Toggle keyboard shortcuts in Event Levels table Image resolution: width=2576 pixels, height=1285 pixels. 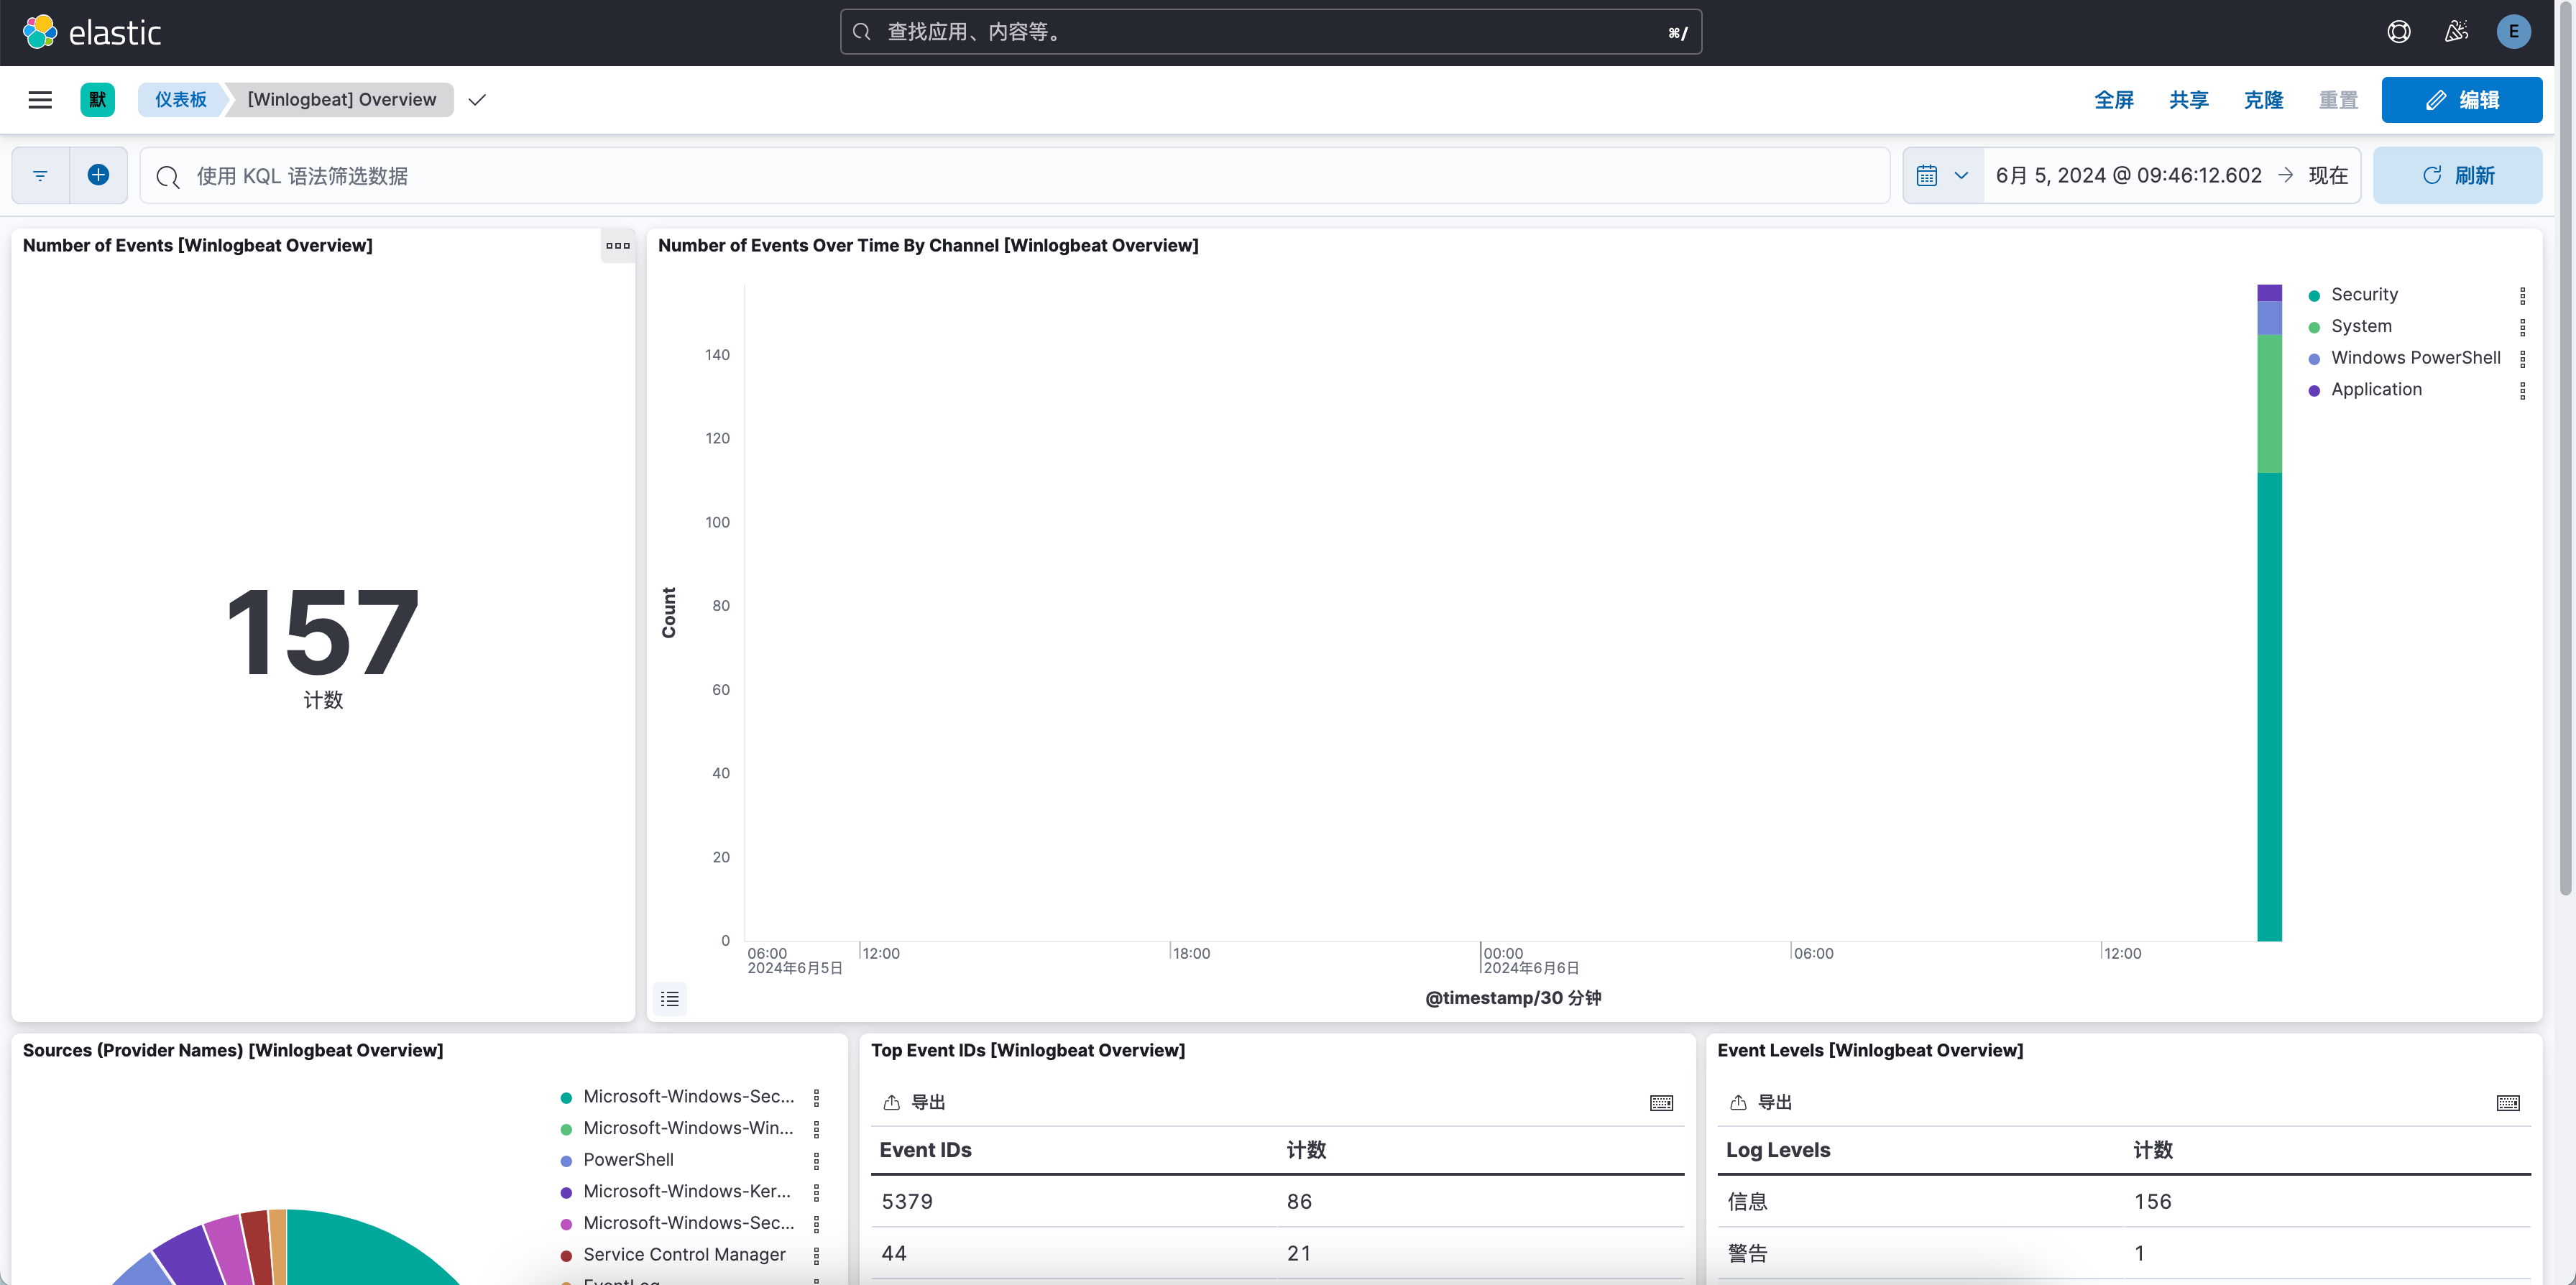coord(2507,1102)
